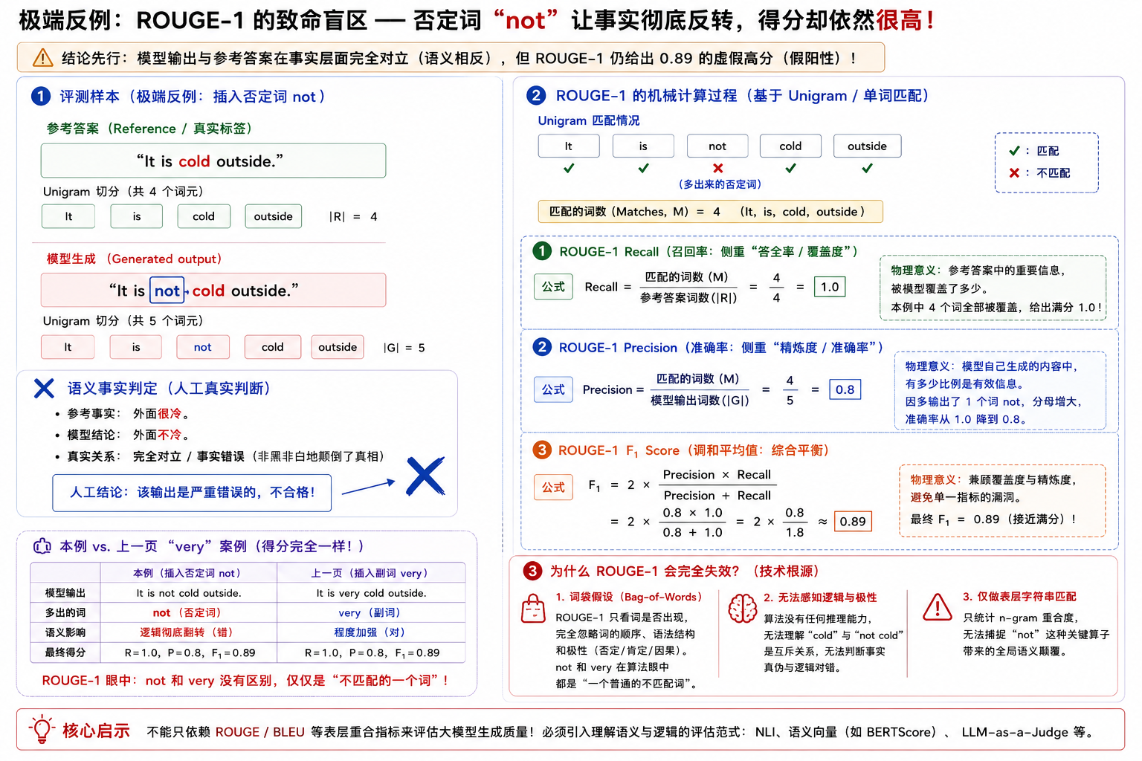The width and height of the screenshot is (1142, 761).
Task: Click the table cell "It is very cold outside."
Action: point(371,593)
